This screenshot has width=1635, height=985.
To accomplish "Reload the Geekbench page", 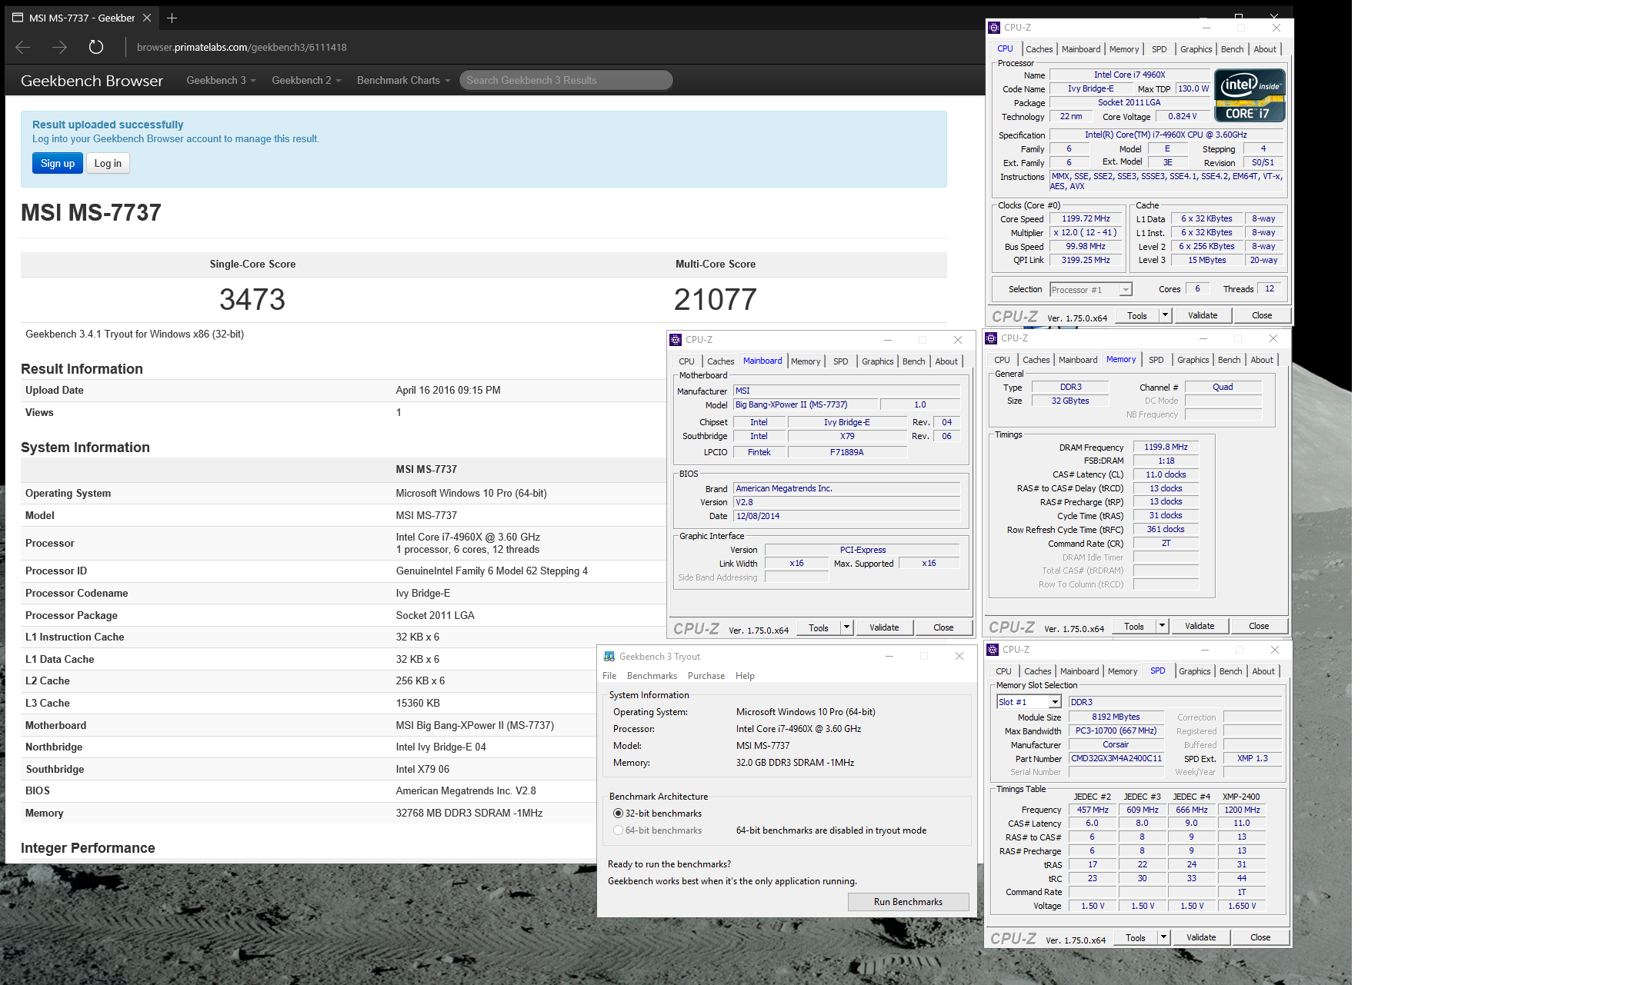I will pos(95,48).
